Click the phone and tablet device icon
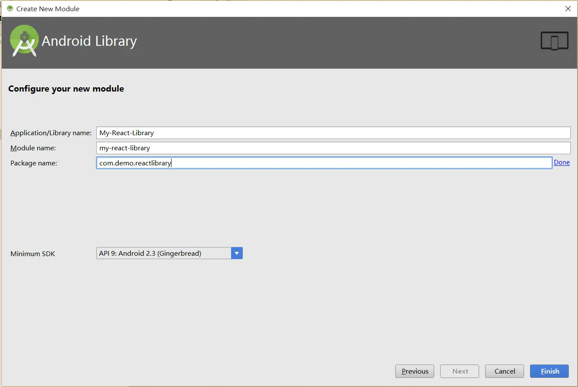Viewport: 578px width, 387px height. tap(555, 41)
